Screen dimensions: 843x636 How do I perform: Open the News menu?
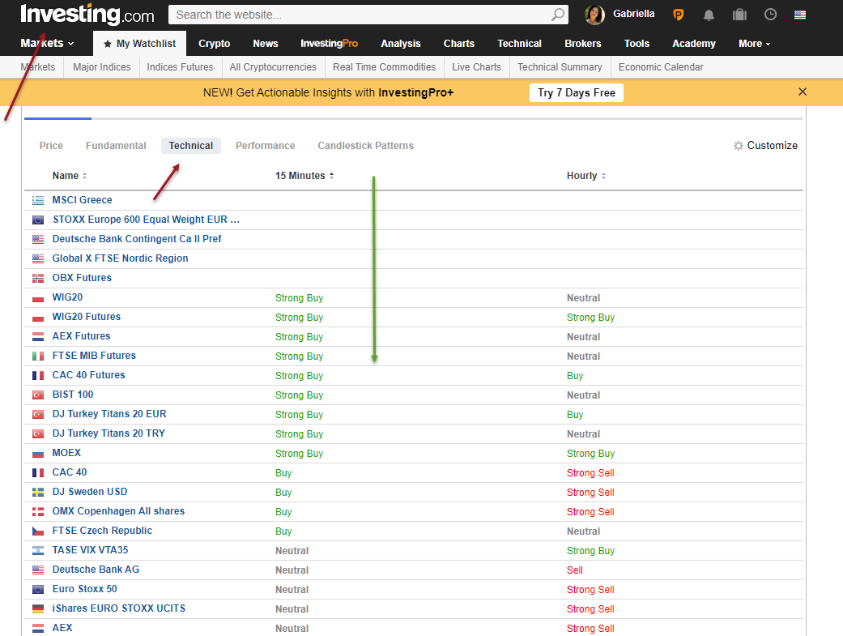[266, 44]
